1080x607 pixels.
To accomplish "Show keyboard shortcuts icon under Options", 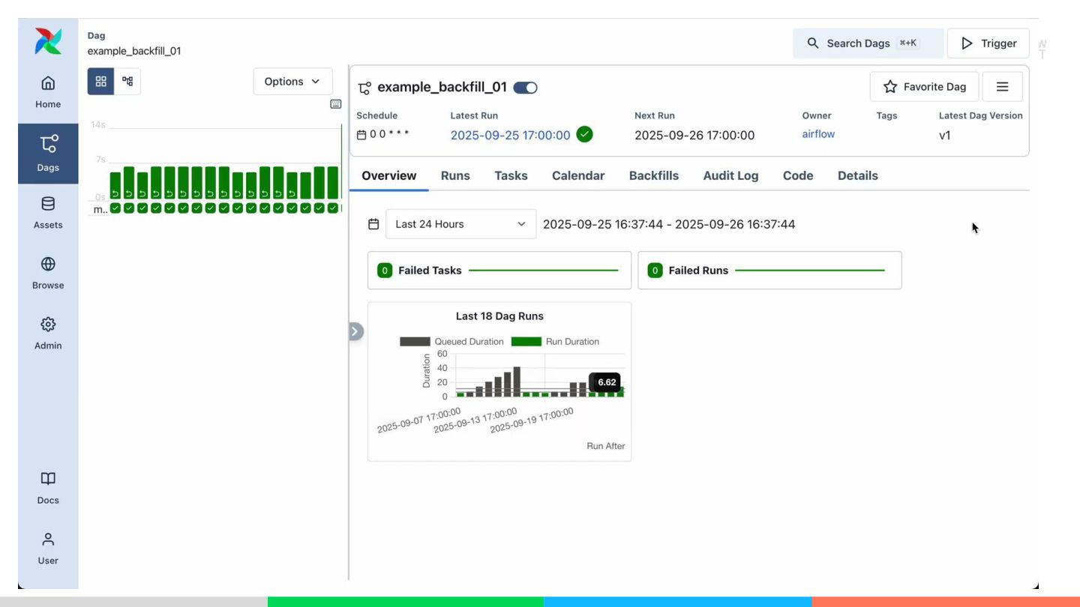I will pos(336,104).
